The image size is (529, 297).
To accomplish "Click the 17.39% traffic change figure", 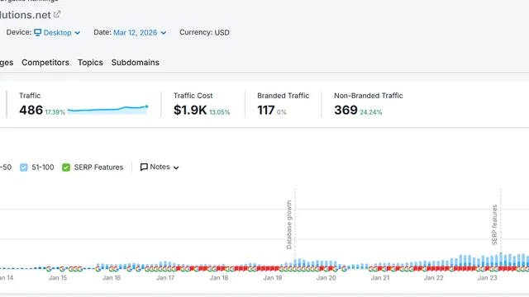I will 55,112.
